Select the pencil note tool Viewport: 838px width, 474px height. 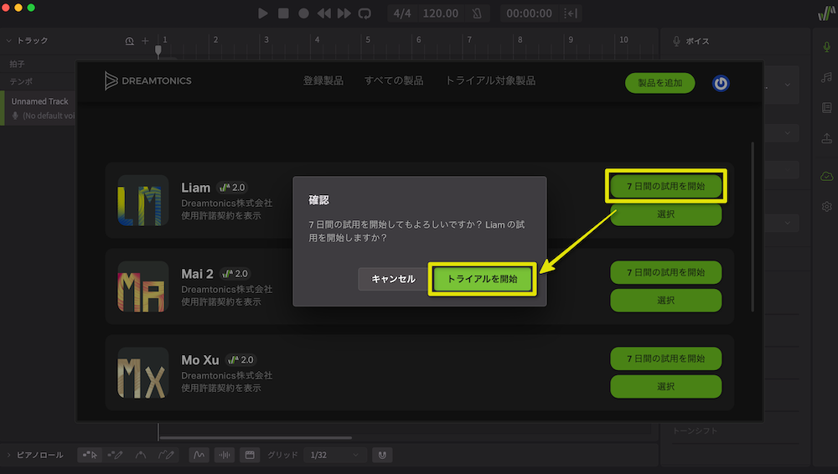115,455
